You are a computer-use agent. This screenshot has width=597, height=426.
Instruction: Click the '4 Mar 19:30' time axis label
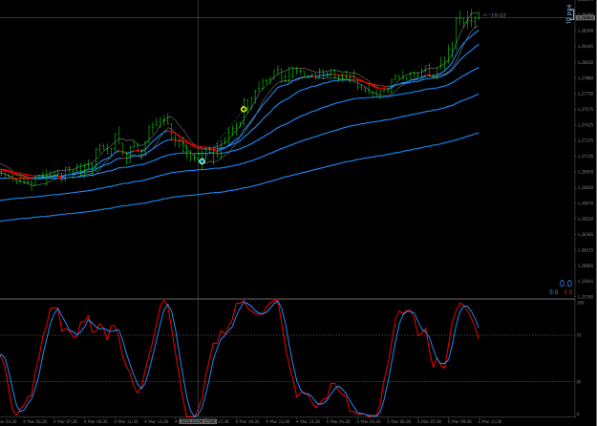click(248, 422)
